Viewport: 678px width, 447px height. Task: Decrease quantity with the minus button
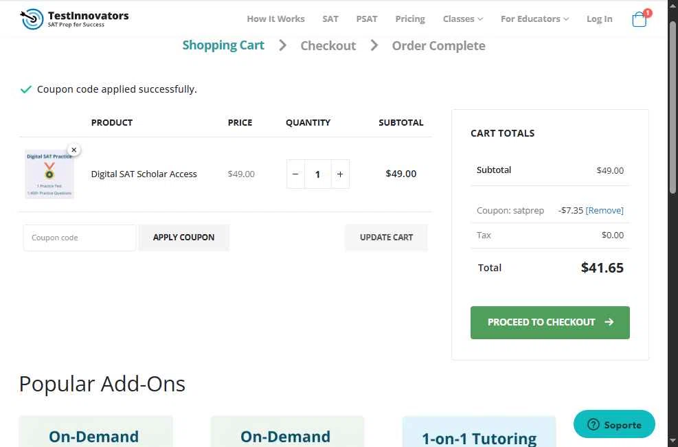point(295,174)
